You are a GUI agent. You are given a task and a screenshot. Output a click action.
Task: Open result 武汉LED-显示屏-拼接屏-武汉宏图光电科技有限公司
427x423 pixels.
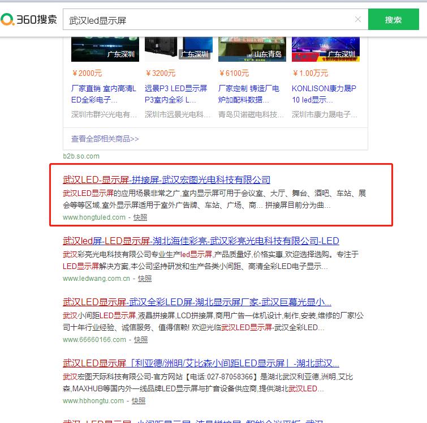pos(167,180)
